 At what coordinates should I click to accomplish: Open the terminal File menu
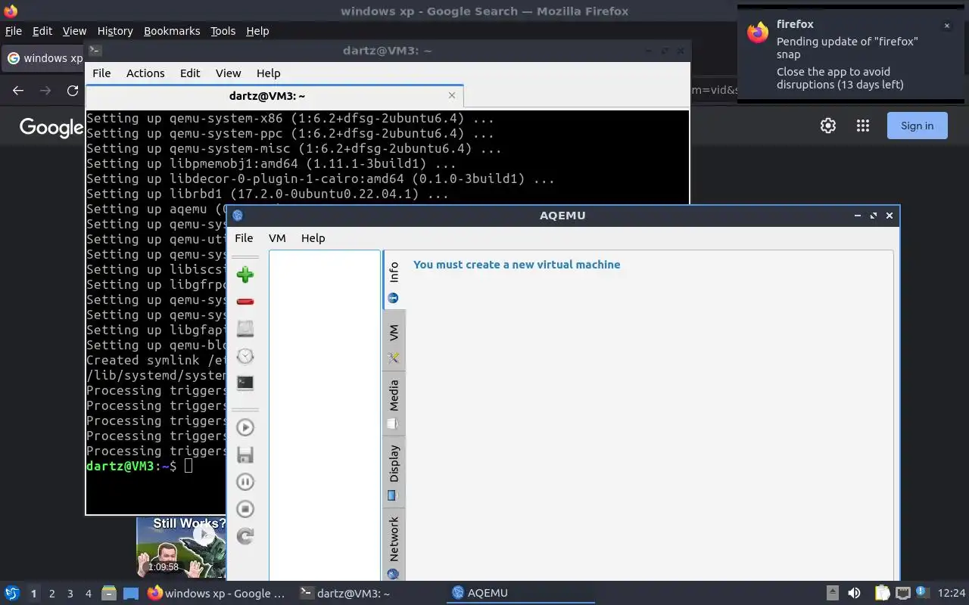click(x=101, y=73)
